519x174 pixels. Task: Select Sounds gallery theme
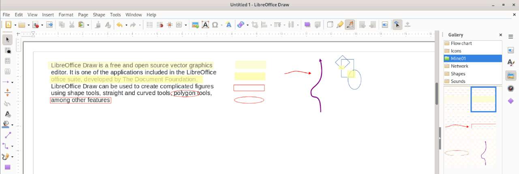tap(473, 81)
